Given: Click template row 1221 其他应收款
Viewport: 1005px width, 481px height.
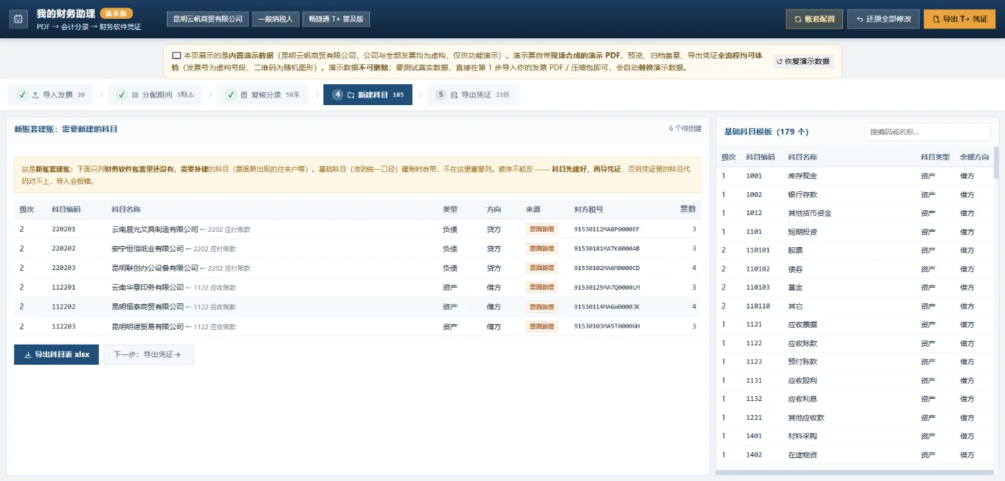Looking at the screenshot, I should pyautogui.click(x=855, y=418).
